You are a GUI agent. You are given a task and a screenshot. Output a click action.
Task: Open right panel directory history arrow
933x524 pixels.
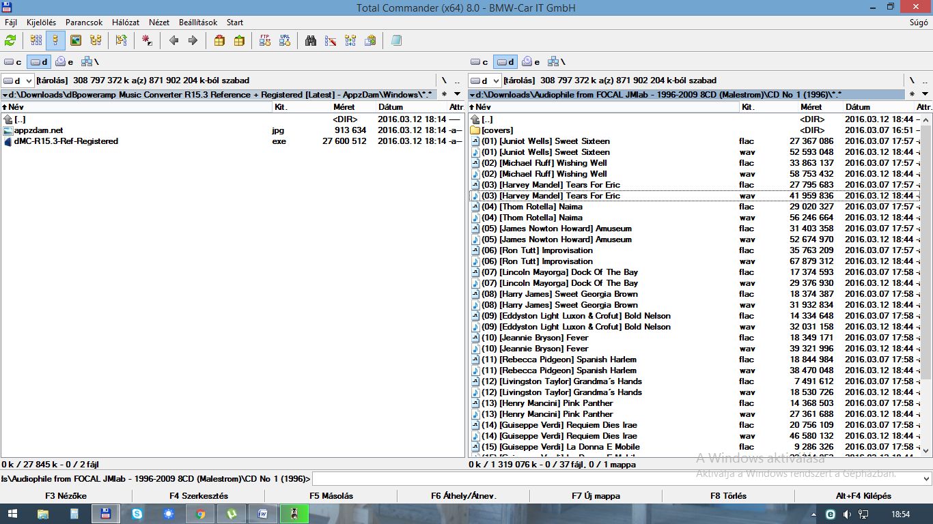924,95
